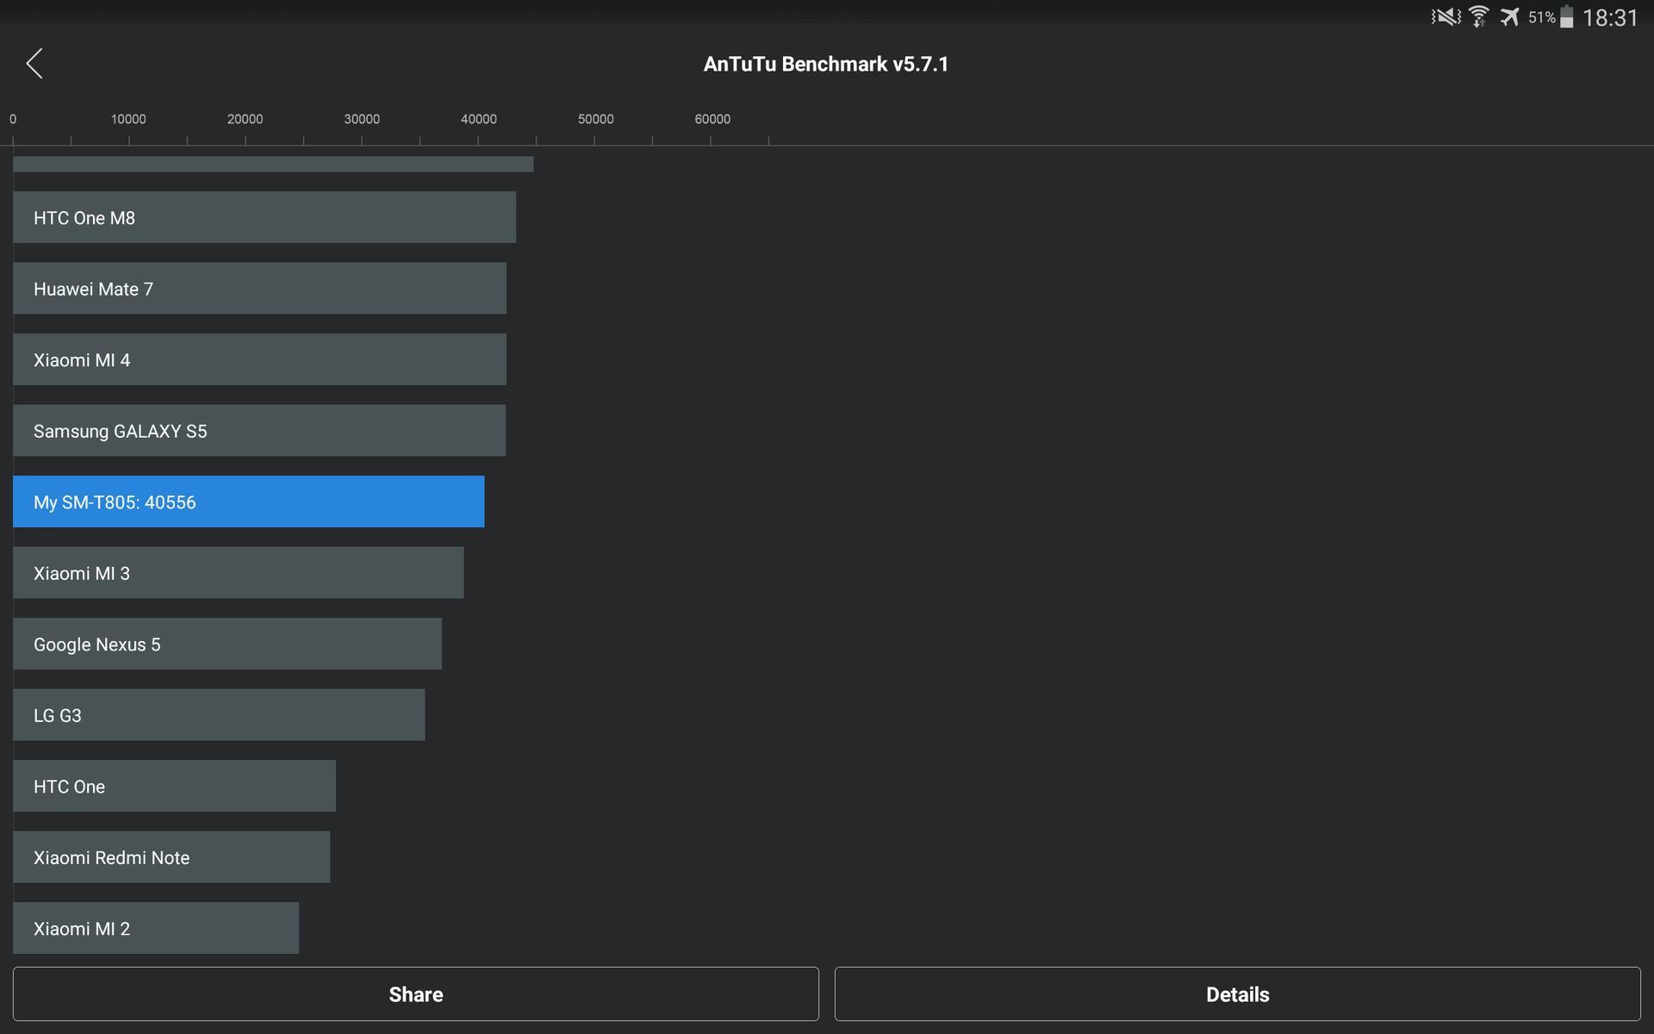
Task: Select the Xiaomi MI 3 bar
Action: tap(238, 573)
